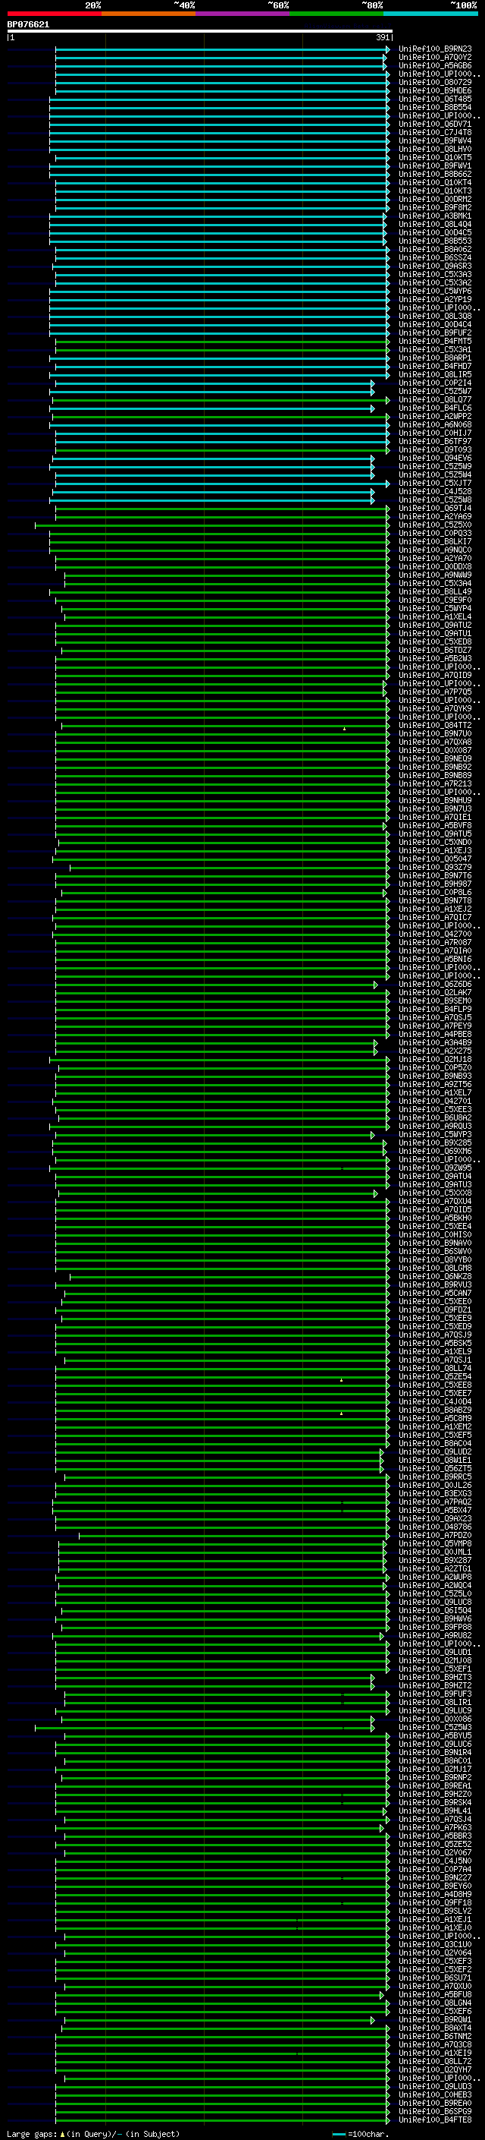Select hit label UniRef100_B8B553
The width and height of the screenshot is (485, 2140).
[435, 241]
